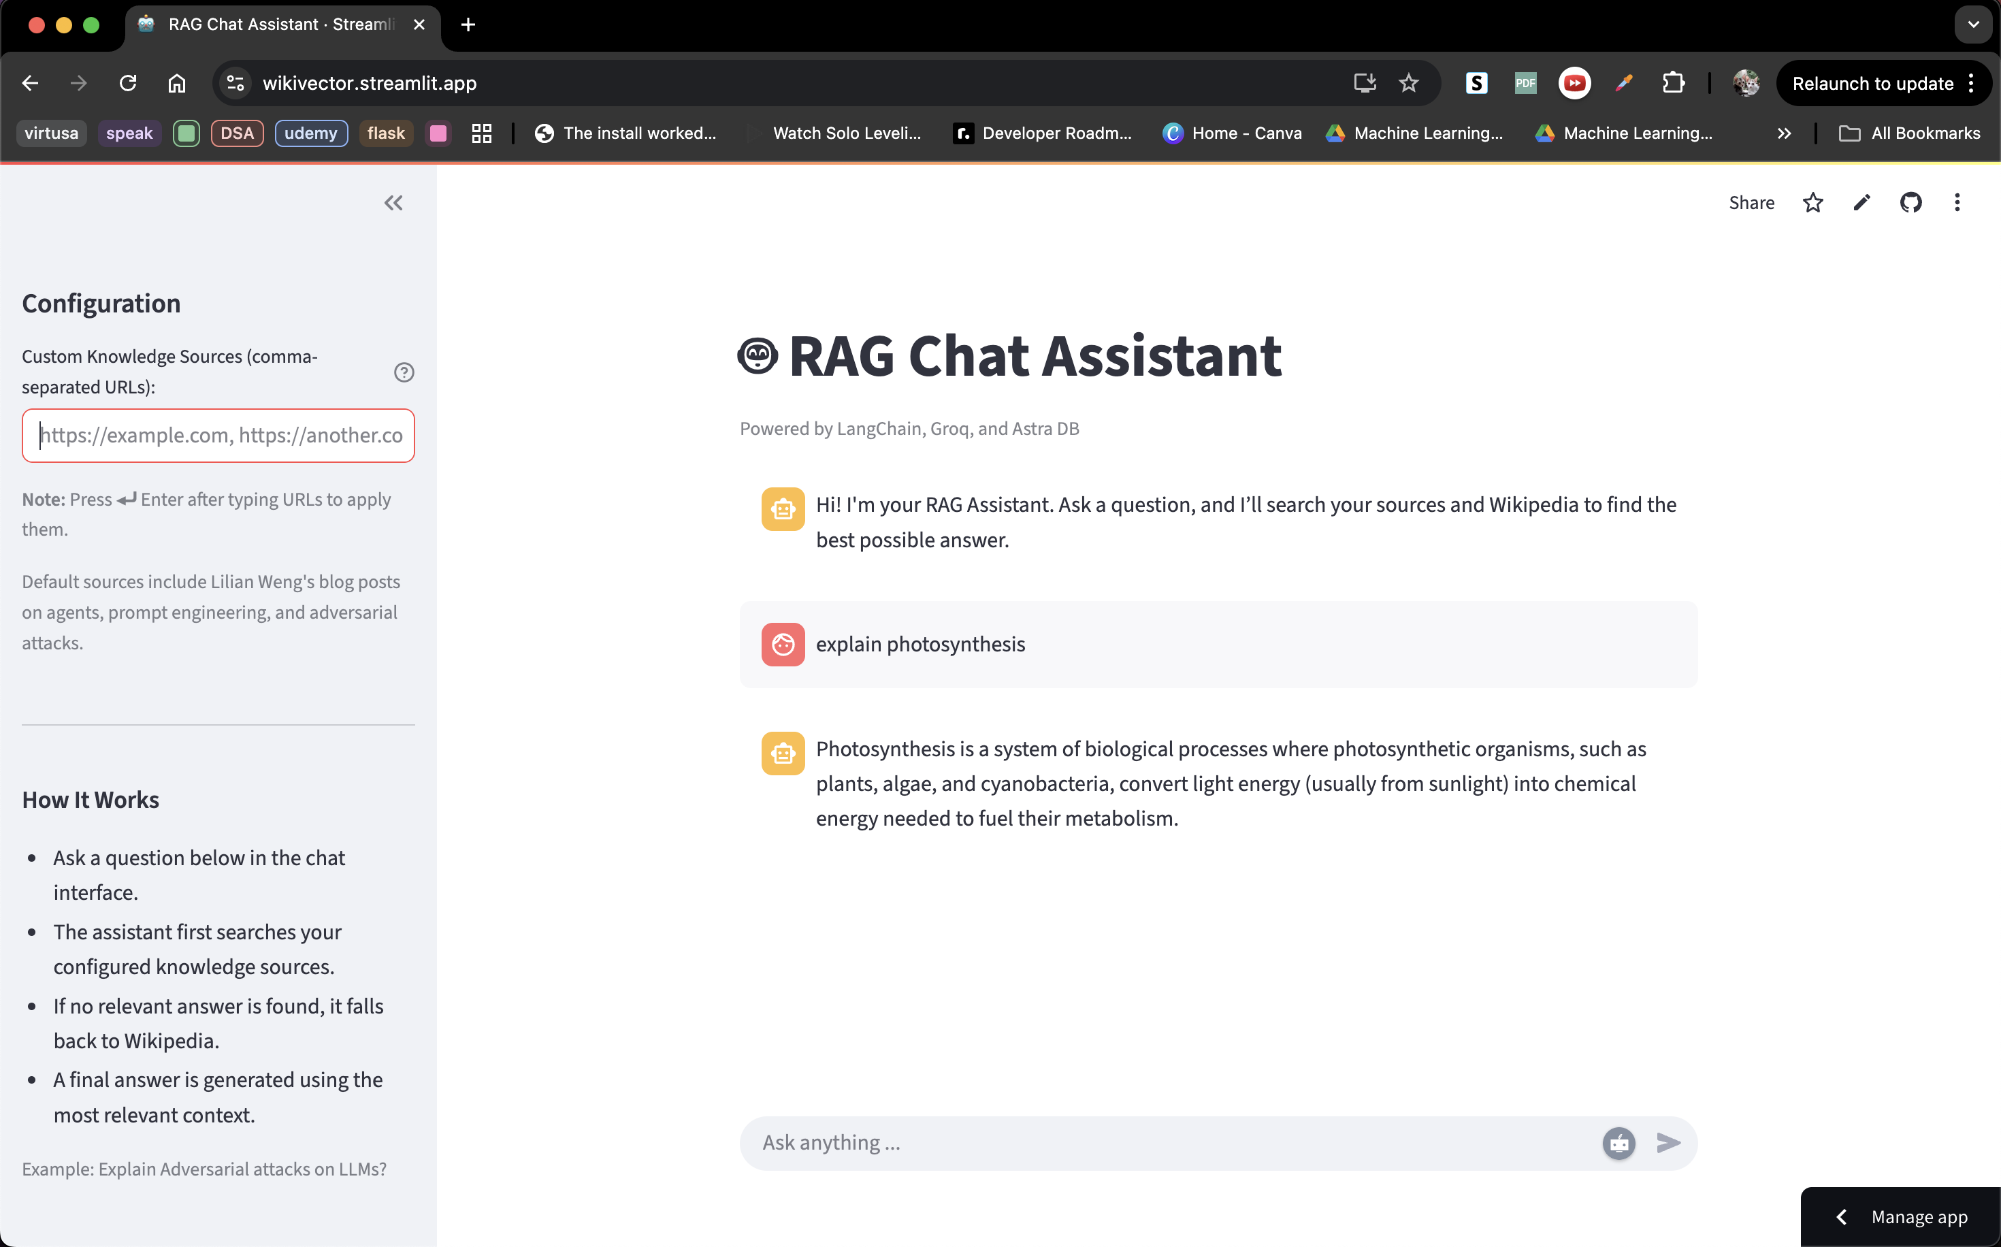Click Relaunch to update button
Screen dimensions: 2001x1247
[x=1883, y=83]
